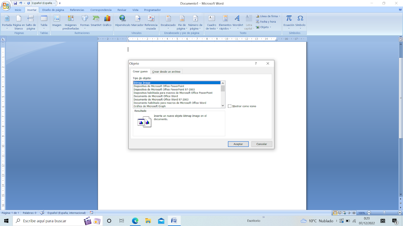Switch to the Inicio ribbon tab
The height and width of the screenshot is (226, 403).
[x=18, y=10]
